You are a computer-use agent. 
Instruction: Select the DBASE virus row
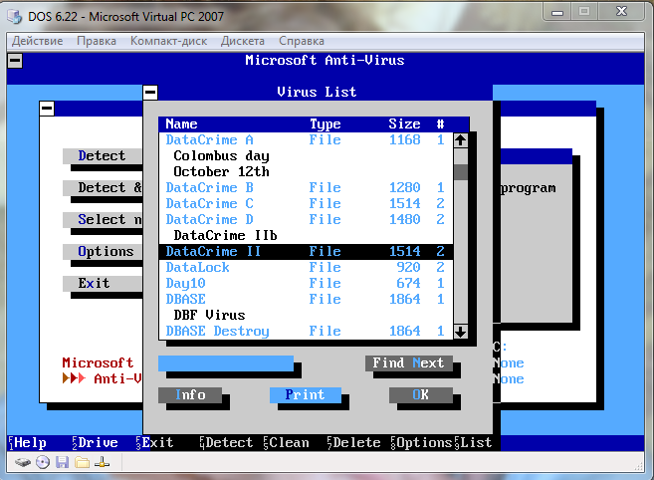(306, 300)
